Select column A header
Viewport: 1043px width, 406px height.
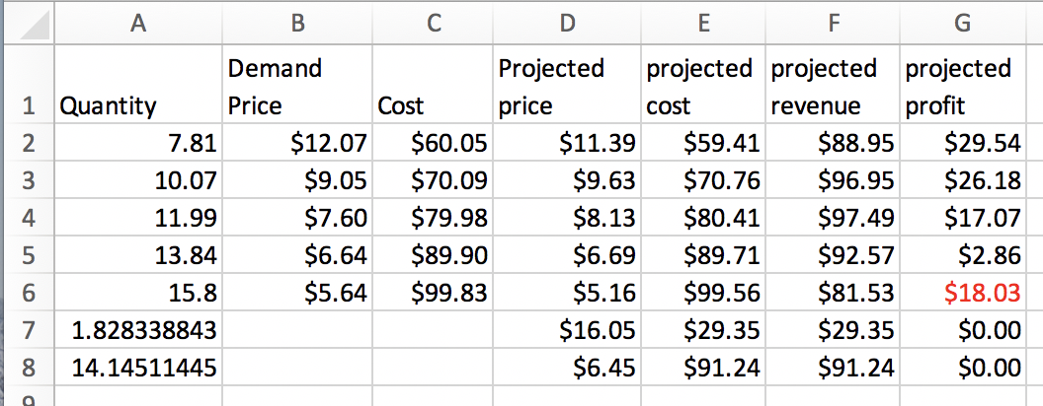click(138, 23)
